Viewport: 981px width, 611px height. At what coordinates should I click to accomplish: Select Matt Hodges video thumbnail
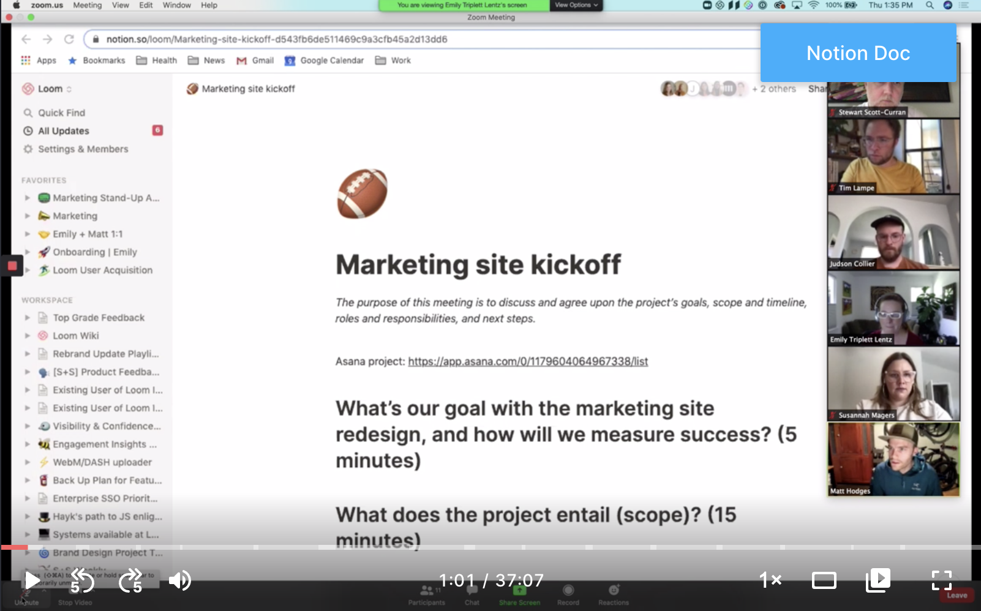coord(893,459)
